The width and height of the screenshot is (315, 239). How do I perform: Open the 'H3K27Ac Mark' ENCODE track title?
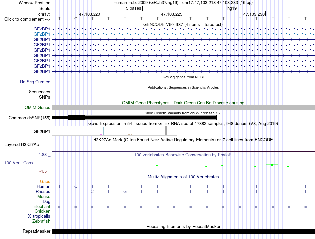pos(183,140)
